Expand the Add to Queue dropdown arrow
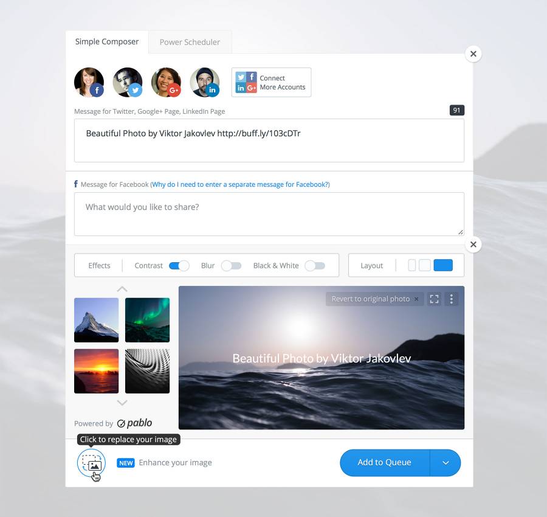 point(446,463)
